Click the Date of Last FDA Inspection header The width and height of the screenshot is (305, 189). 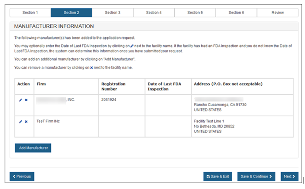tap(164, 86)
